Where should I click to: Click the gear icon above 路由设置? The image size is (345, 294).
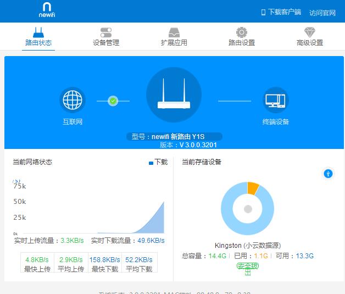point(242,32)
